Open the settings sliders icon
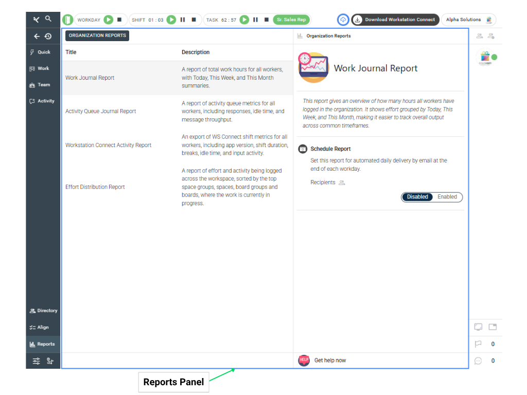 (36, 361)
